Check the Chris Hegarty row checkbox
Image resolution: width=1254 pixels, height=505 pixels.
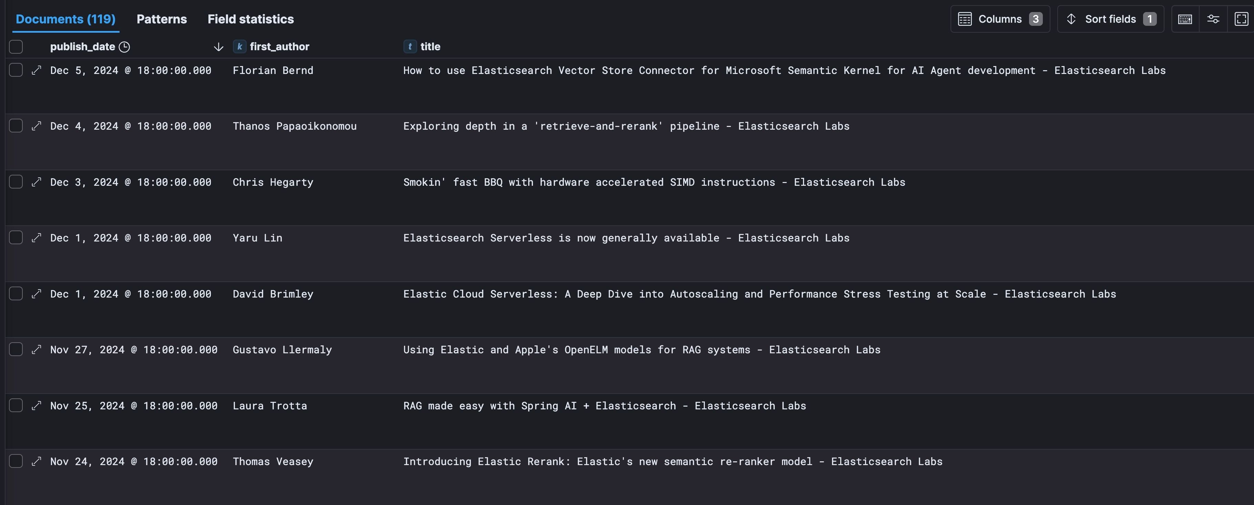click(16, 182)
